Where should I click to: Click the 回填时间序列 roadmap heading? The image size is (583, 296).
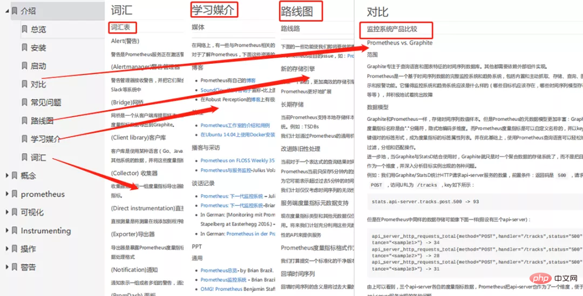click(x=298, y=274)
